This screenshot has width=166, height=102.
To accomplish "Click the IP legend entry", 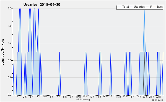I will pyautogui.click(x=149, y=7).
